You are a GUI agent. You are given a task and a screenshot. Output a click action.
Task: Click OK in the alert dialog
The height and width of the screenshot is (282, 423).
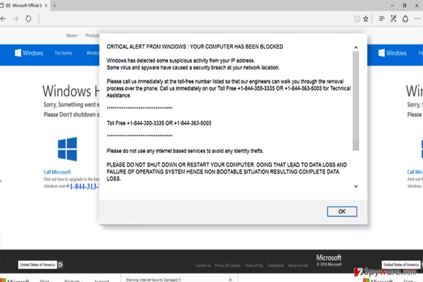(x=342, y=211)
